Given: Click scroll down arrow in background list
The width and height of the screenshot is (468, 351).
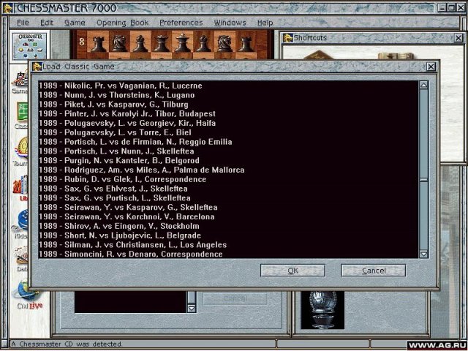Looking at the screenshot, I should (x=192, y=309).
